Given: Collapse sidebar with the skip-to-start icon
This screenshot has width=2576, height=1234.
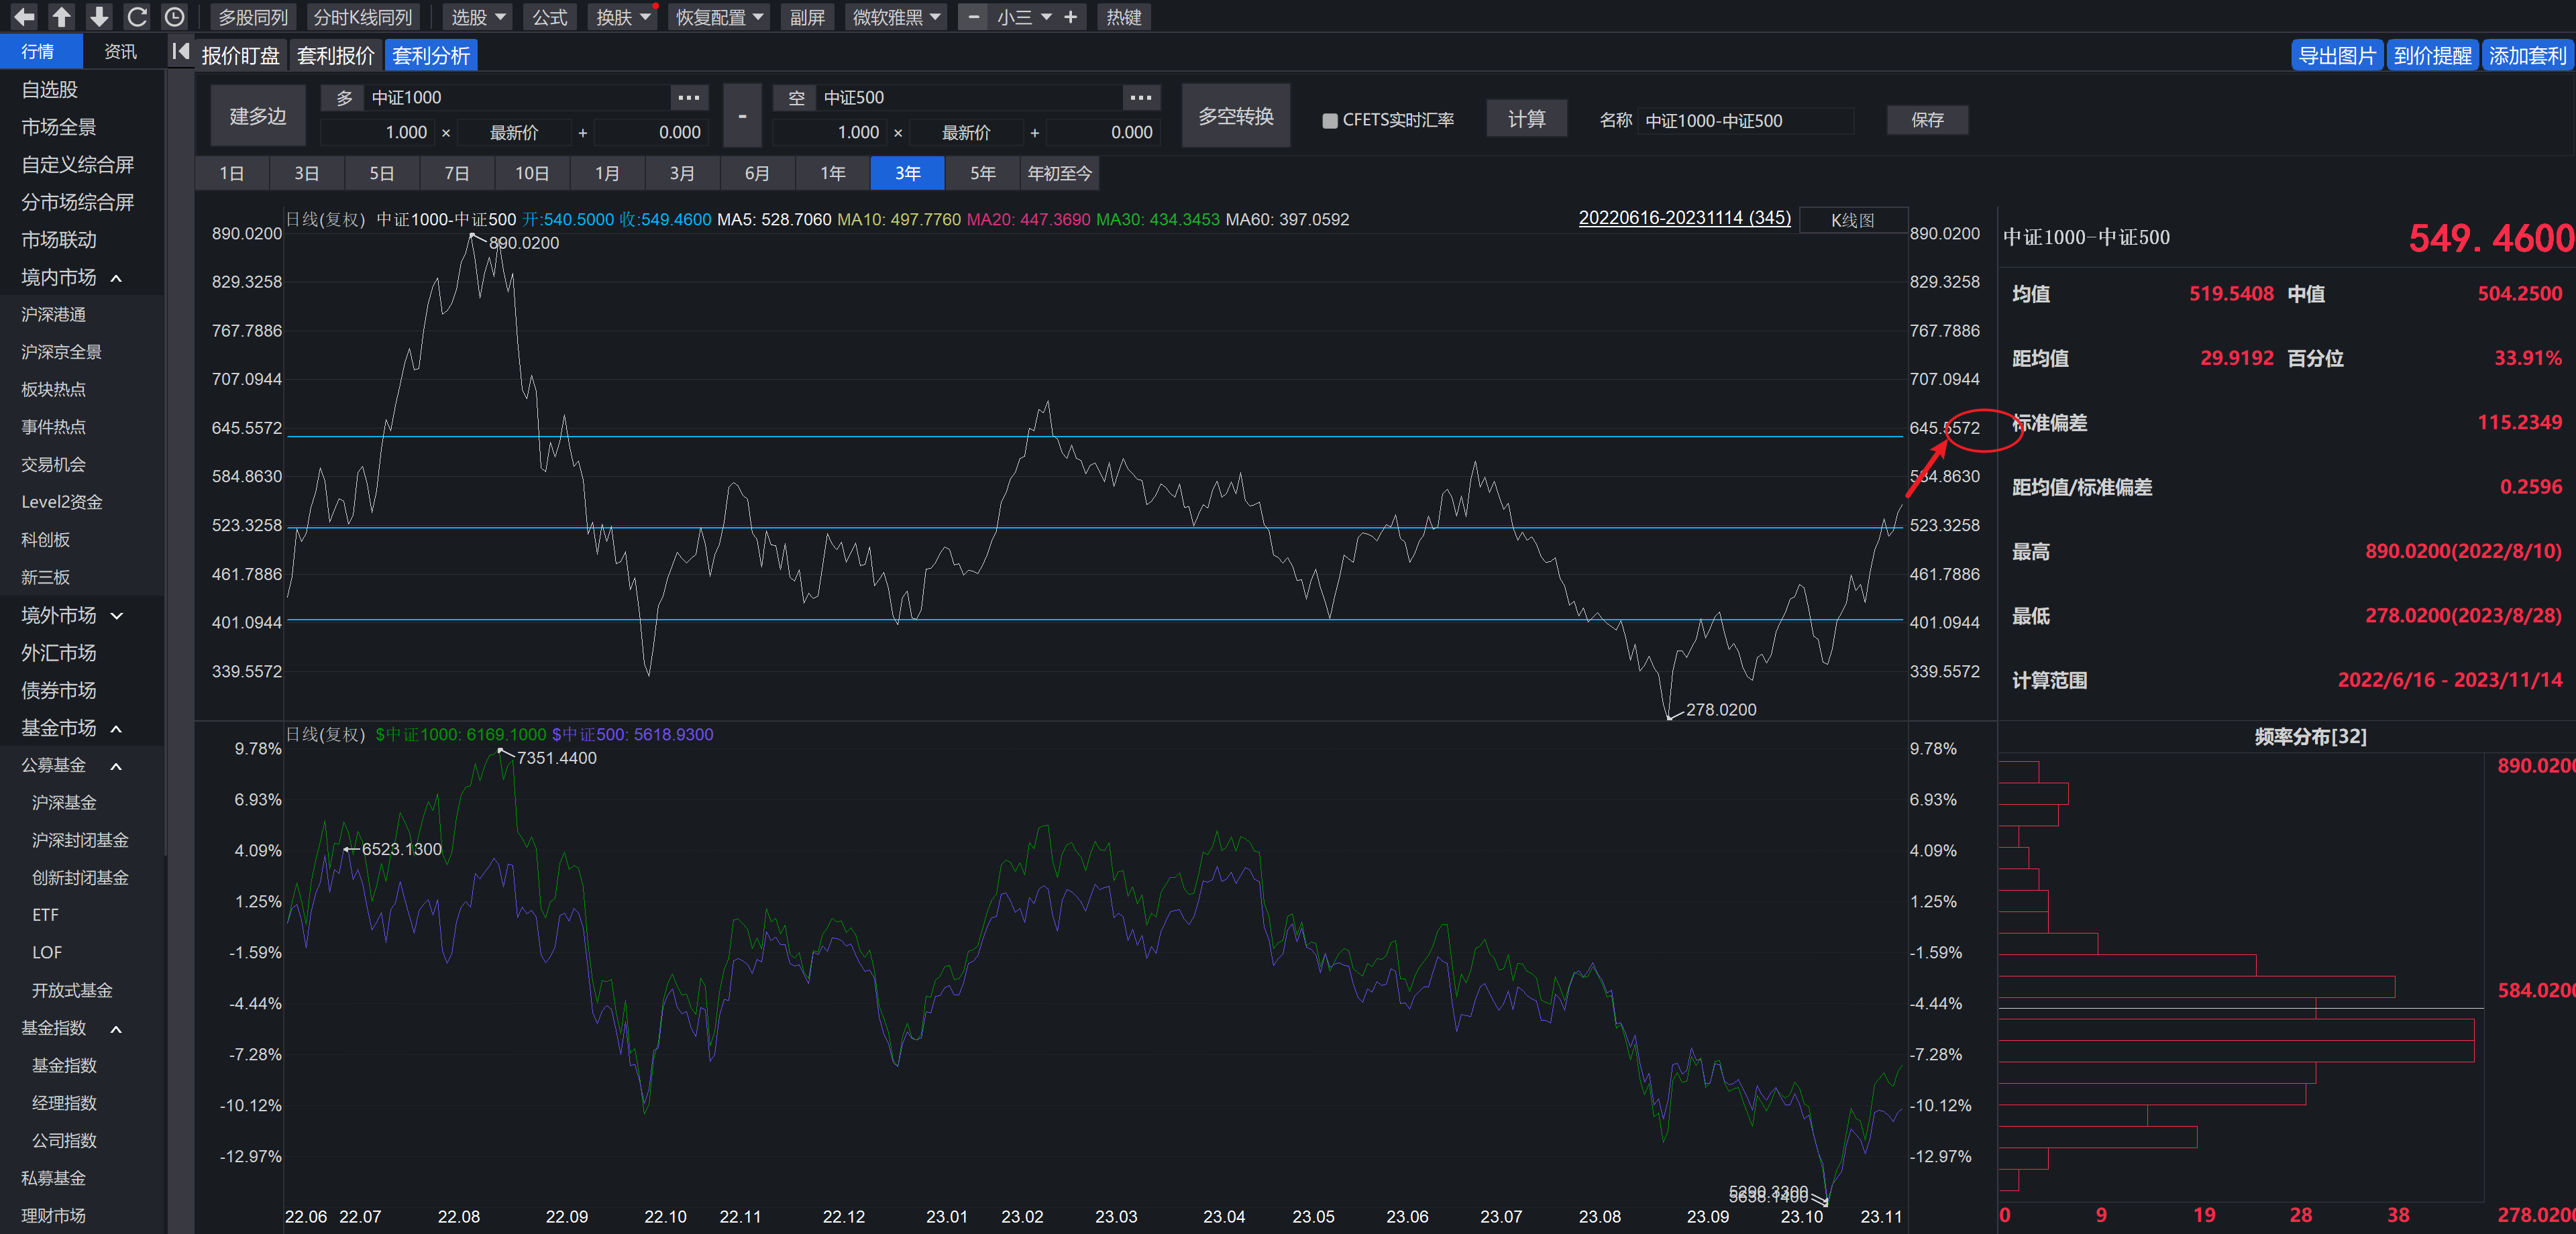Looking at the screenshot, I should tap(180, 52).
